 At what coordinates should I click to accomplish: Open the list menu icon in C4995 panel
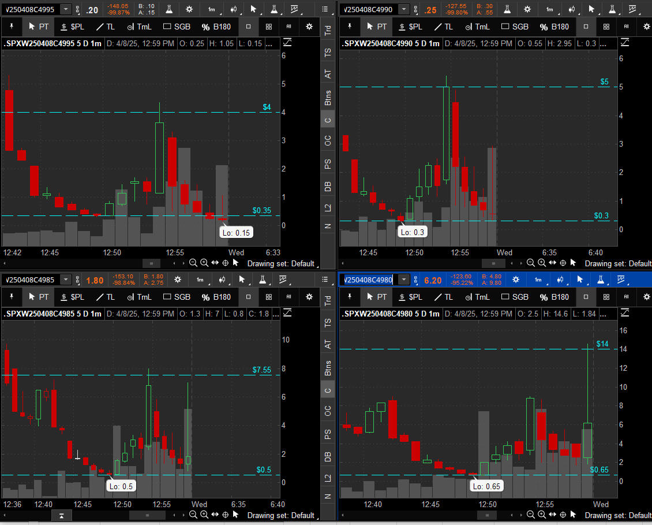[x=325, y=9]
